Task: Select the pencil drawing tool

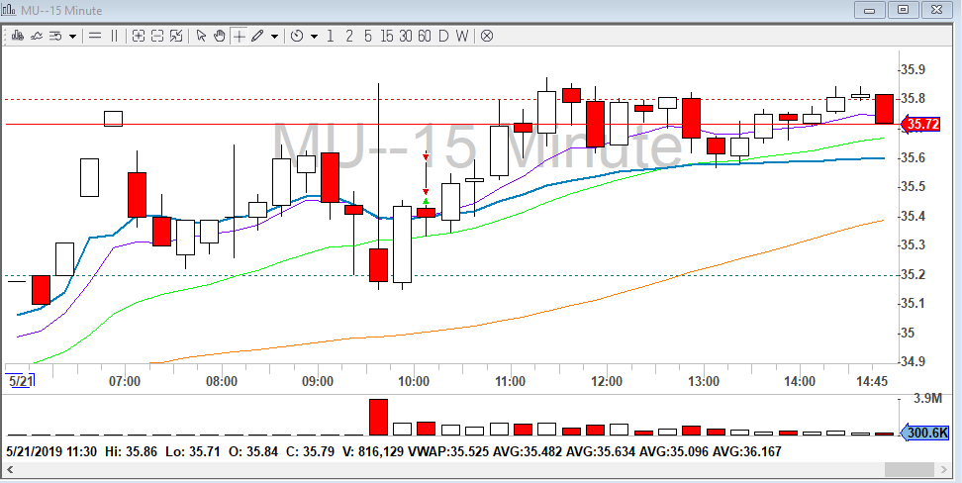Action: coord(257,37)
